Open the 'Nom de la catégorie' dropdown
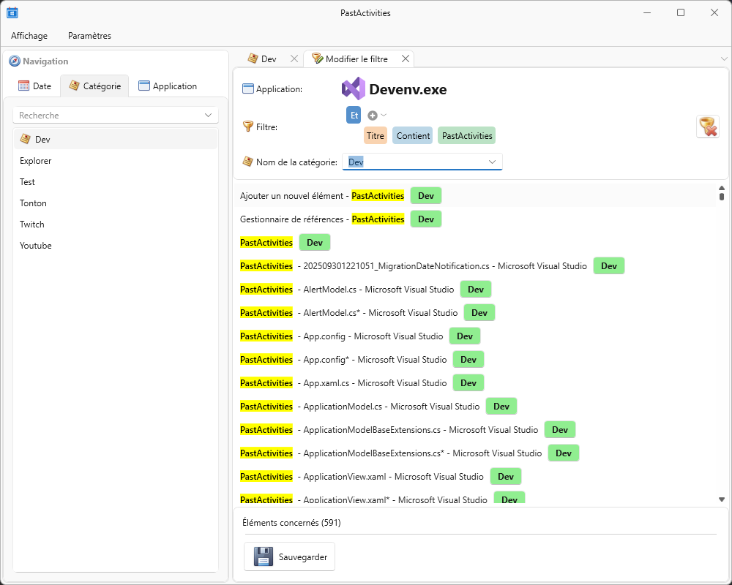732x585 pixels. (492, 162)
